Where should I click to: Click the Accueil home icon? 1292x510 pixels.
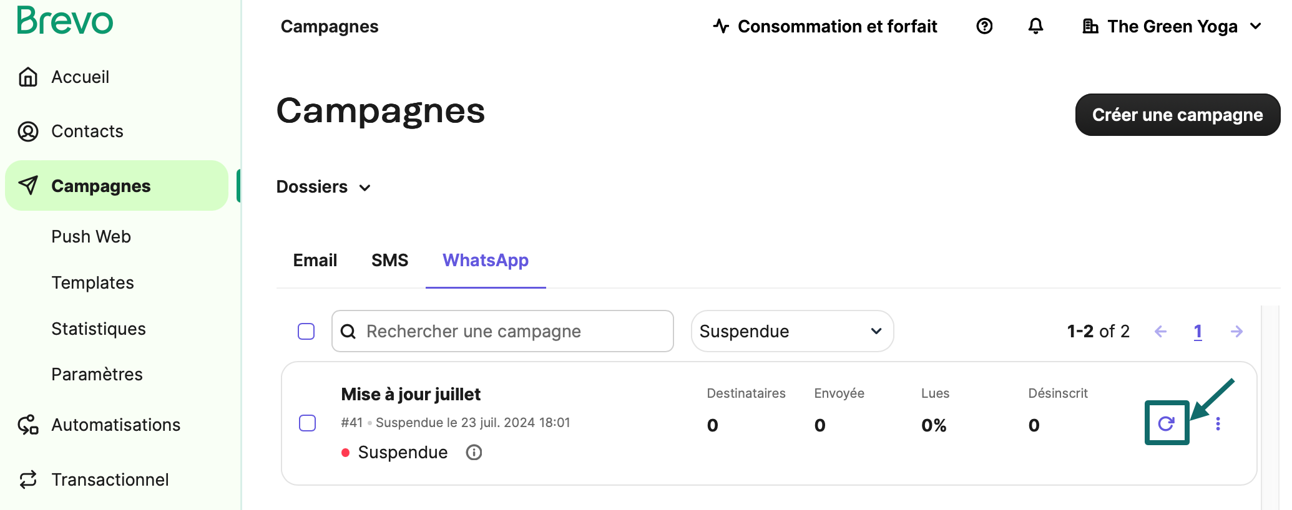tap(27, 76)
